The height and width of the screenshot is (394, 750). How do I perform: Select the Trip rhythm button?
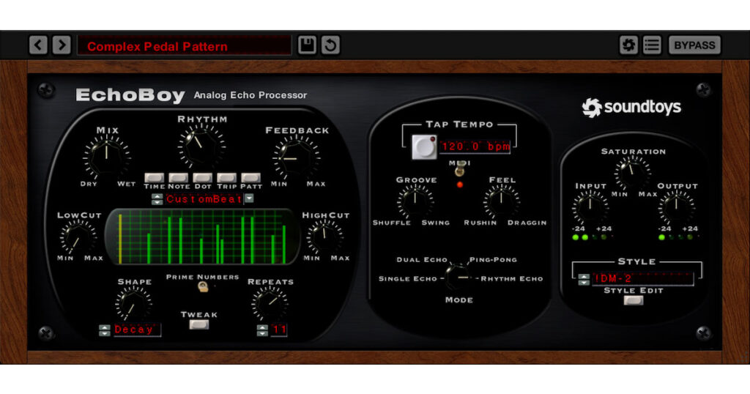[x=226, y=177]
